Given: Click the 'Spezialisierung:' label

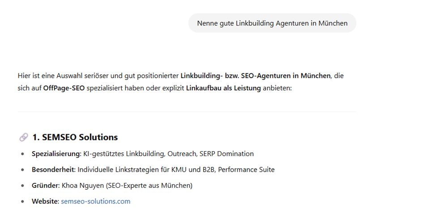Looking at the screenshot, I should 57,154.
